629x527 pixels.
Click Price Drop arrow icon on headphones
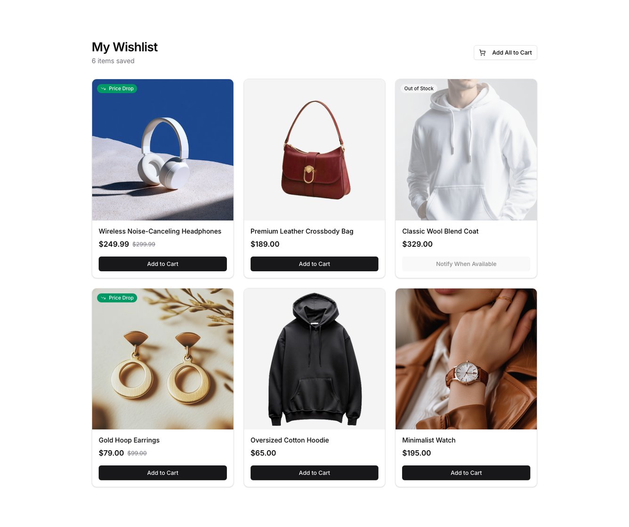104,89
